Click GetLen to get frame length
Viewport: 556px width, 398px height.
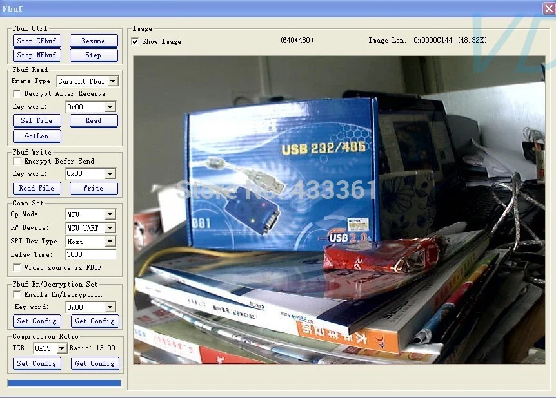(x=36, y=136)
